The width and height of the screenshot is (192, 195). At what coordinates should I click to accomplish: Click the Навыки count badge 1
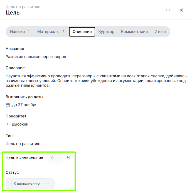point(29,32)
